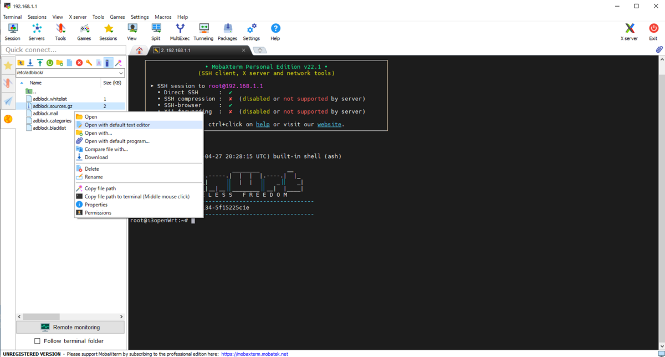Open the mobaxterm.mobatek.net link in the status bar
Image resolution: width=665 pixels, height=357 pixels.
(x=254, y=354)
